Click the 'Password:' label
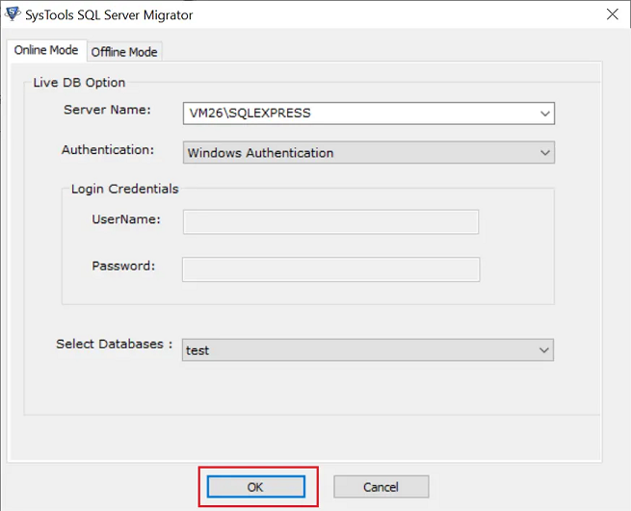Screen dimensions: 631x511 123,266
